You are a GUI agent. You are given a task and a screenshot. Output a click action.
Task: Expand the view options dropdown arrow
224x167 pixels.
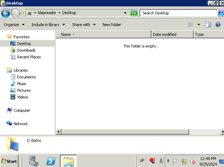pos(199,25)
